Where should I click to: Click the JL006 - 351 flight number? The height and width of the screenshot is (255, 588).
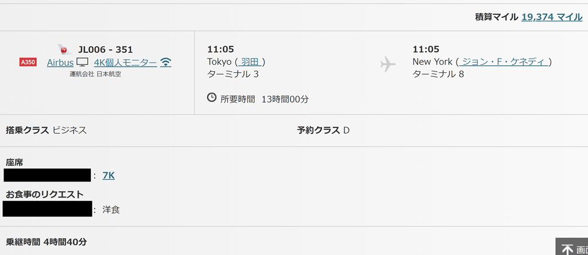106,49
